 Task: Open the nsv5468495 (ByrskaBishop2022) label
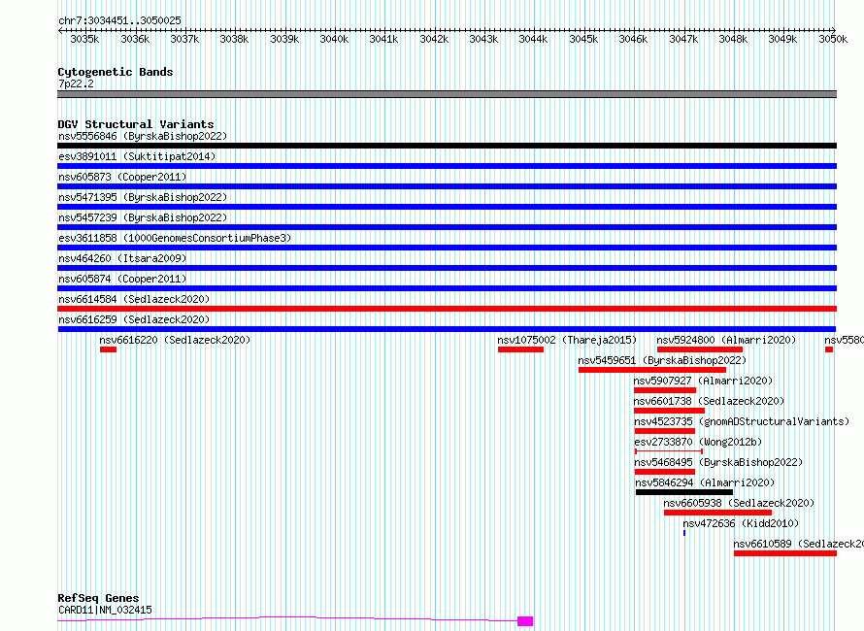click(x=718, y=462)
